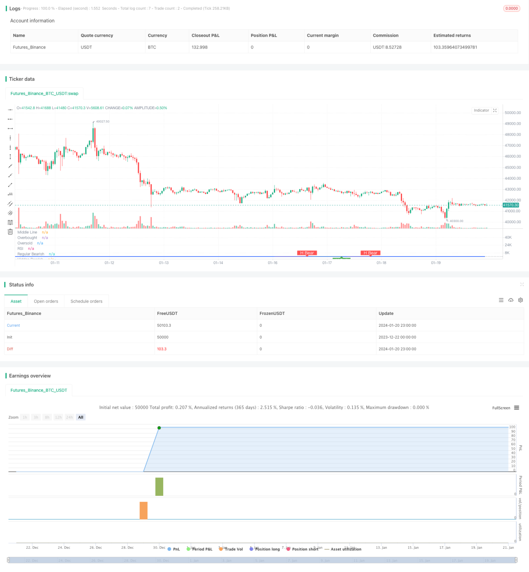The height and width of the screenshot is (572, 529).
Task: Click the Futures_Binance name cell in account table
Action: [x=29, y=47]
